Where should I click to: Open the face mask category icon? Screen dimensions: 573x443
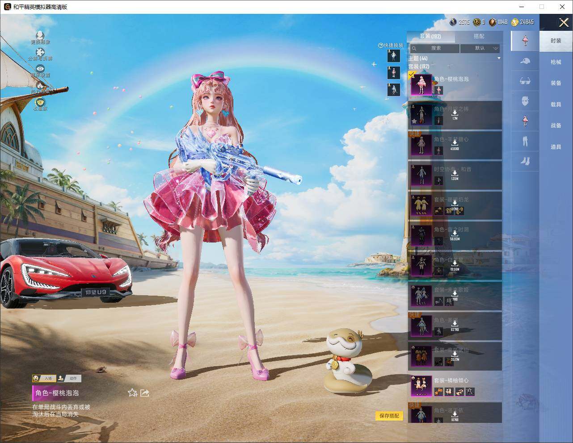point(525,101)
